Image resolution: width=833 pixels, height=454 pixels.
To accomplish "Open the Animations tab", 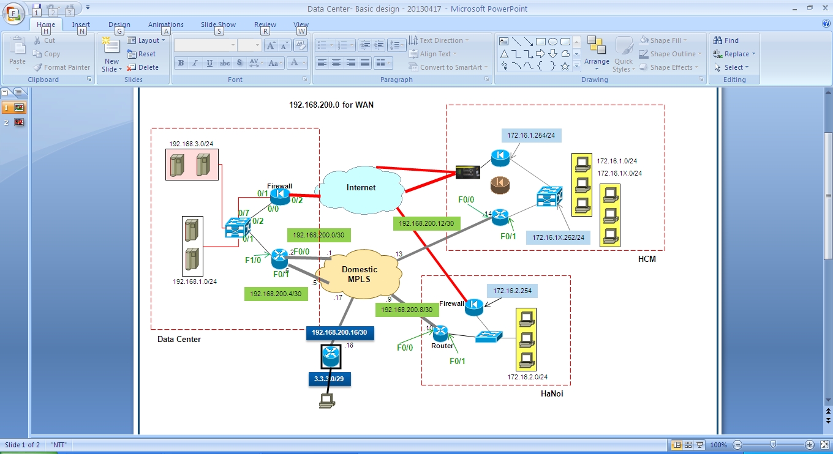I will point(165,24).
